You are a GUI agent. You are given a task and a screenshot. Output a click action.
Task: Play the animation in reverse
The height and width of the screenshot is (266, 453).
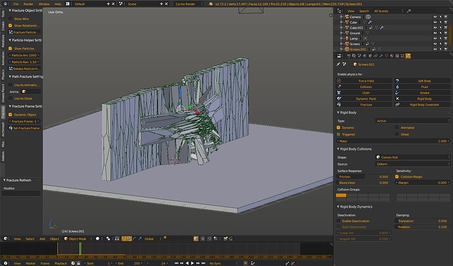(x=187, y=263)
